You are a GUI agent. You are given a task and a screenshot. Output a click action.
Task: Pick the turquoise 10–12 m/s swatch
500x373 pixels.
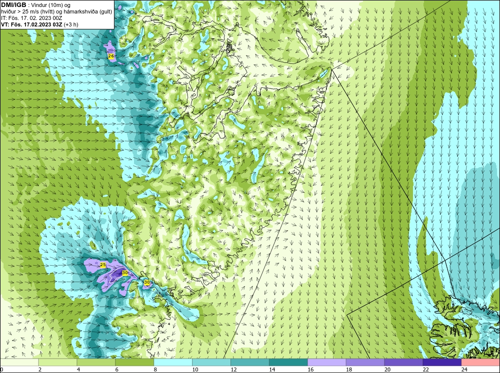[211, 362]
